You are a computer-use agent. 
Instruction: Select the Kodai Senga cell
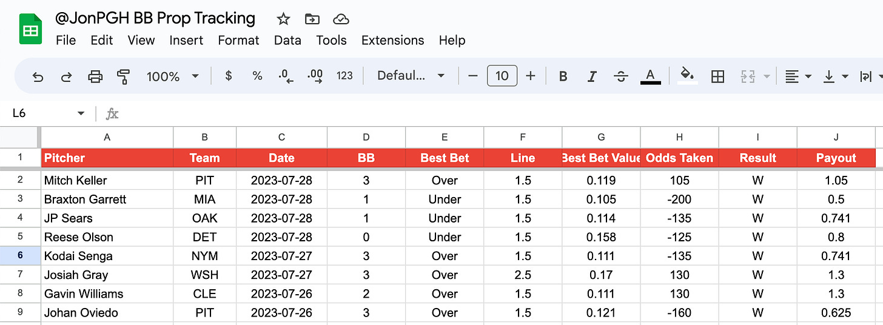pyautogui.click(x=107, y=256)
